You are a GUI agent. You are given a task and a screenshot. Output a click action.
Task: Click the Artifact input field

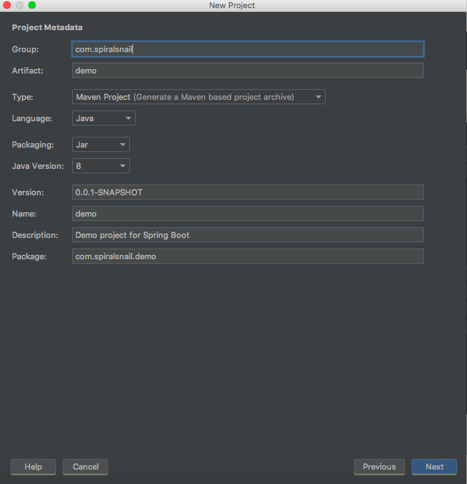click(x=247, y=70)
